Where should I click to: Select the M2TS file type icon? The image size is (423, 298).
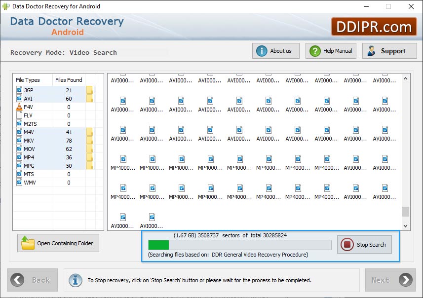tap(19, 123)
